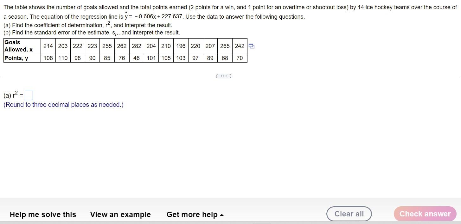Click the rounding instruction text

pyautogui.click(x=63, y=105)
